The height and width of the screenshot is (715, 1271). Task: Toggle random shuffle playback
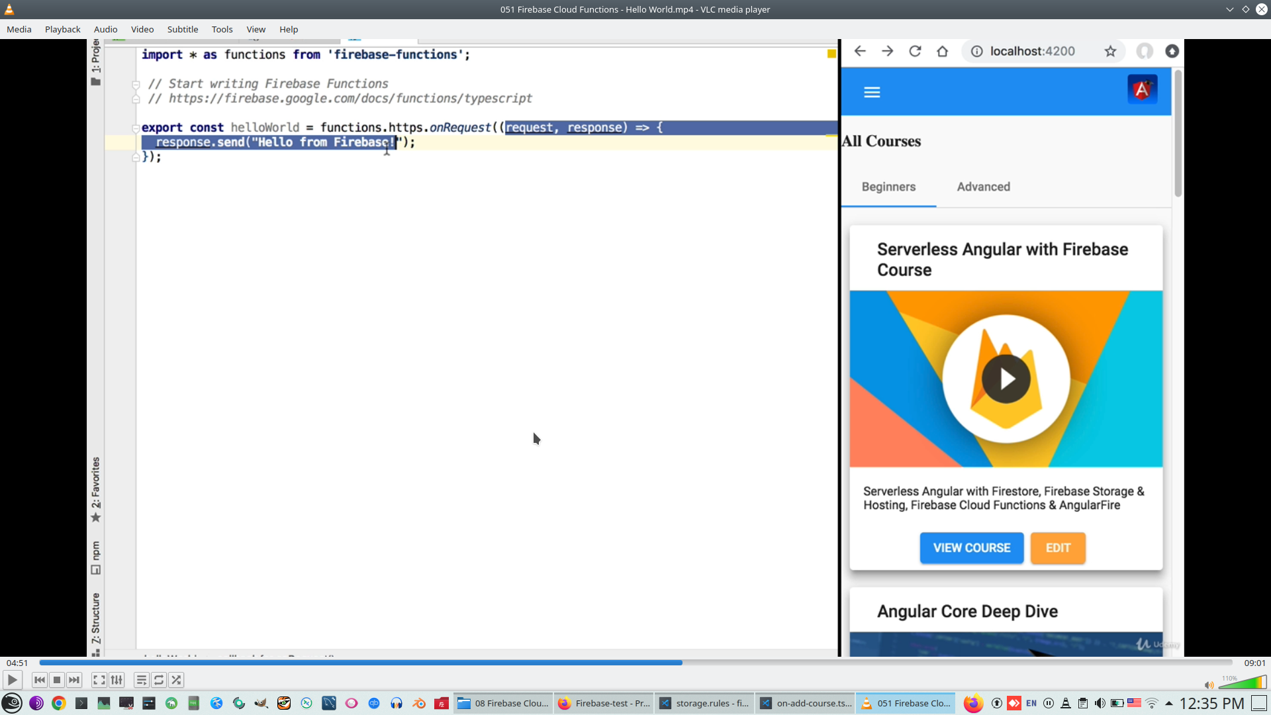pos(176,680)
